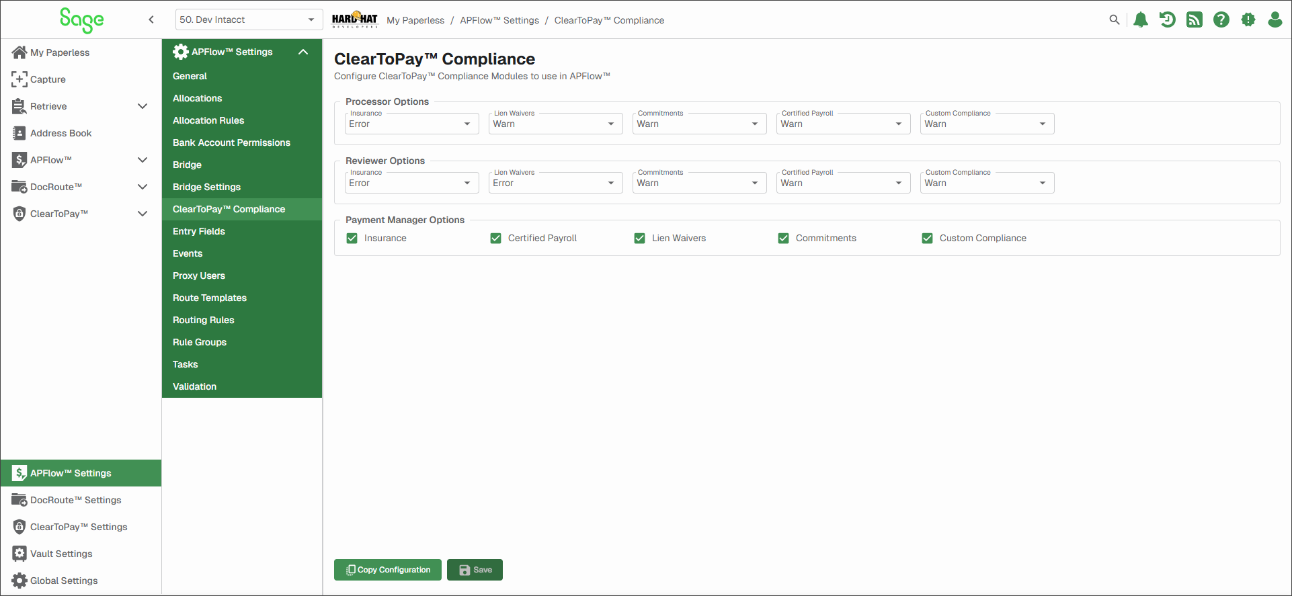Open Reviewer Lien Waivers dropdown
The width and height of the screenshot is (1292, 596).
pos(555,183)
